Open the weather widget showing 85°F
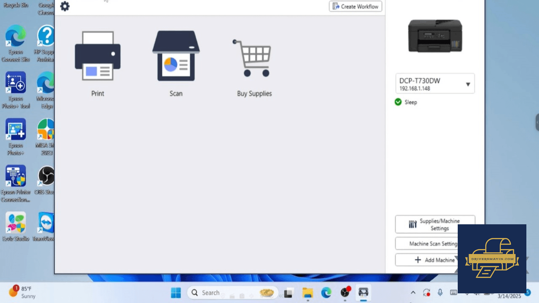Screen dimensions: 539x303 (x=22, y=292)
